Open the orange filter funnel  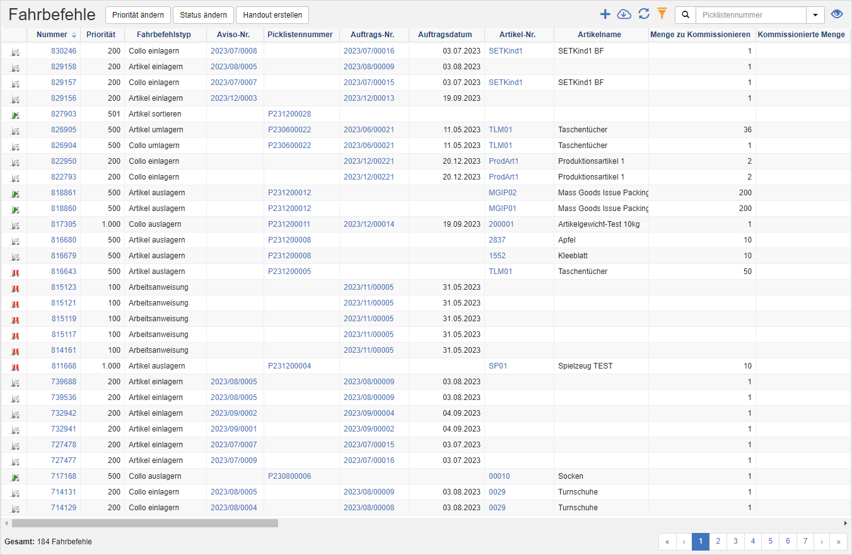tap(662, 14)
